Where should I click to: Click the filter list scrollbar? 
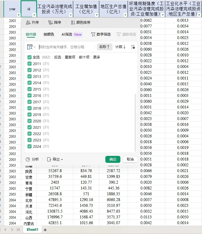(135, 122)
